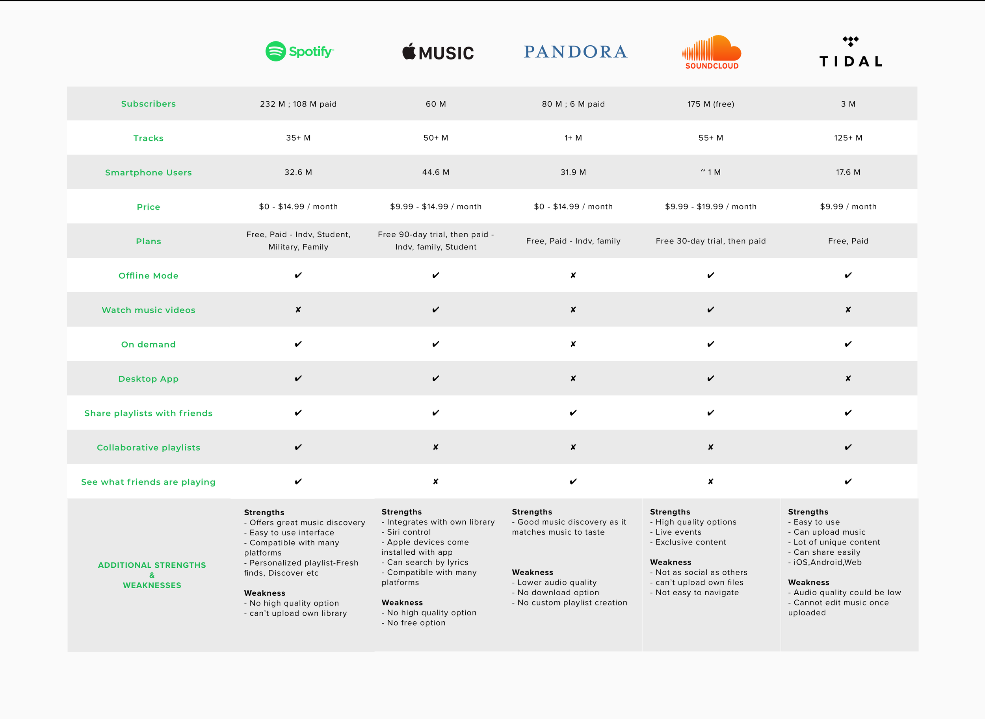Click the SoundCloud logo
The image size is (985, 719).
click(712, 52)
